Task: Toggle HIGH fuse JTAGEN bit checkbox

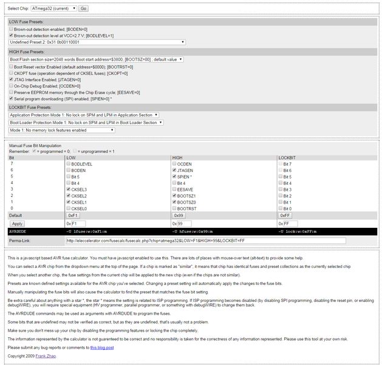Action: click(174, 170)
